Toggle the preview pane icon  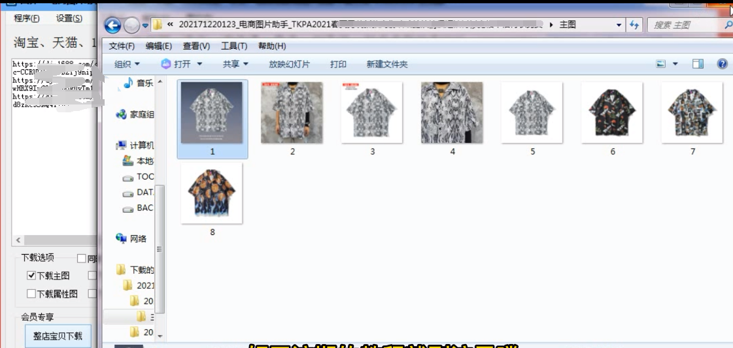point(698,64)
